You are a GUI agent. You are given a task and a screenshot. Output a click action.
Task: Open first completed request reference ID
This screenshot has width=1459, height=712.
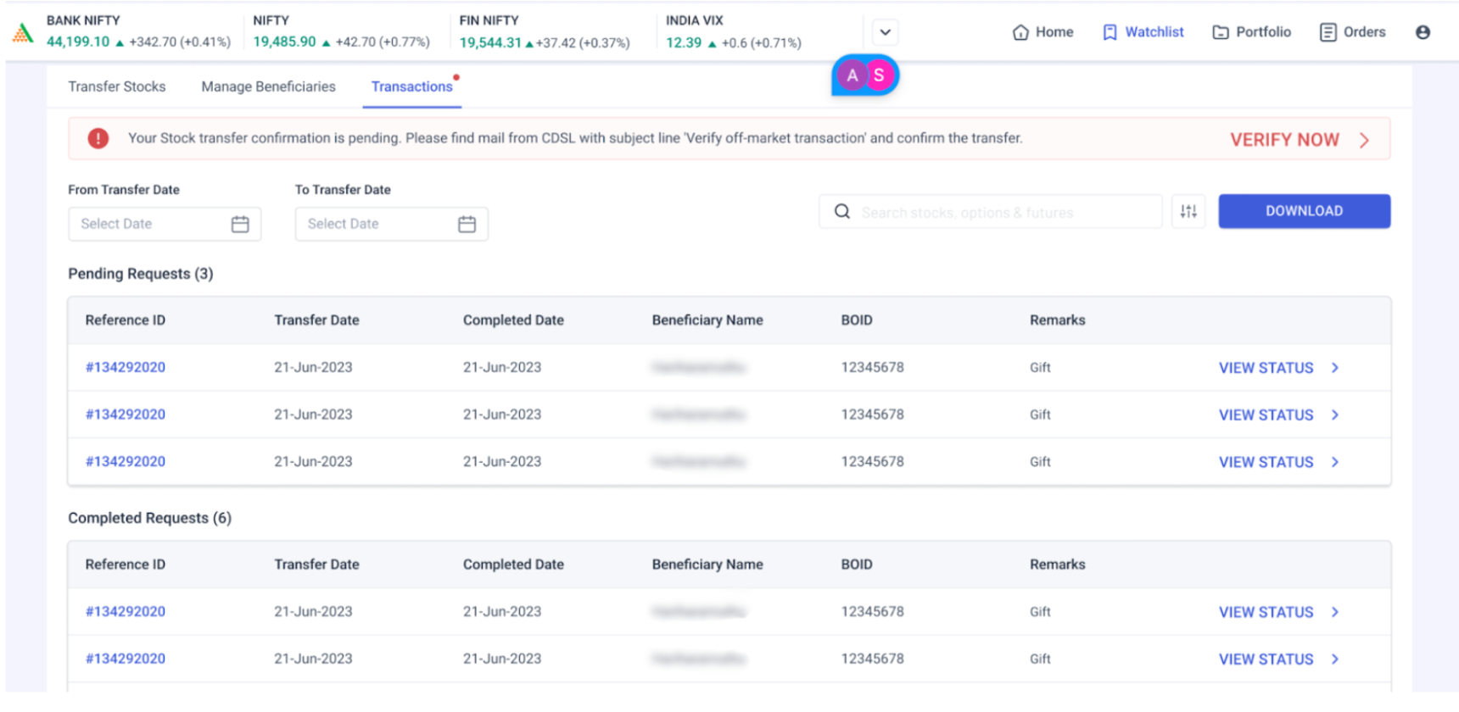pos(126,612)
